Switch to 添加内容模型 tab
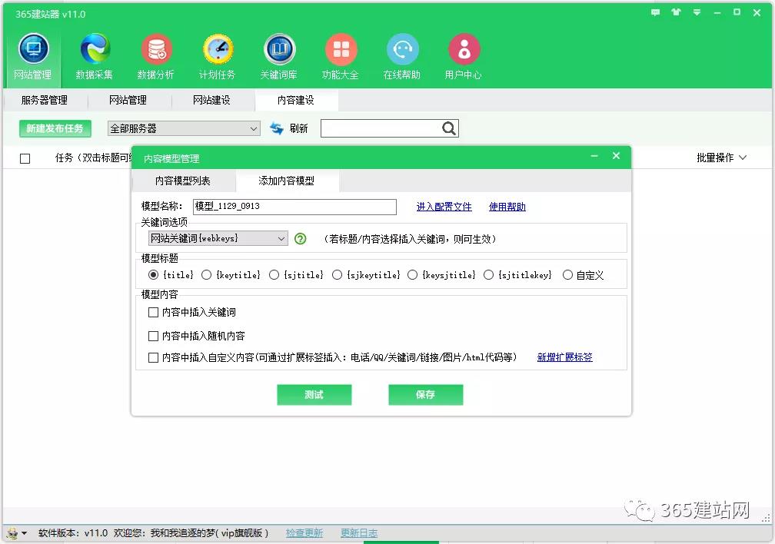The height and width of the screenshot is (544, 775). (287, 181)
